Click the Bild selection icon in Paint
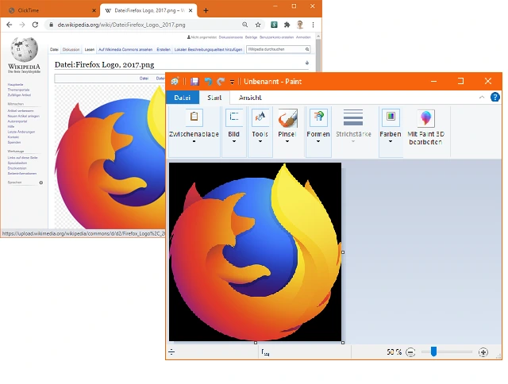 [x=234, y=117]
